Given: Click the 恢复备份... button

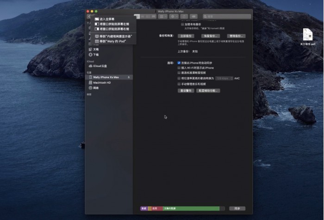Looking at the screenshot, I should (211, 36).
